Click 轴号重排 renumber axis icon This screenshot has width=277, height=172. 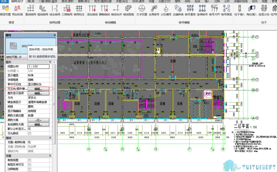190,11
